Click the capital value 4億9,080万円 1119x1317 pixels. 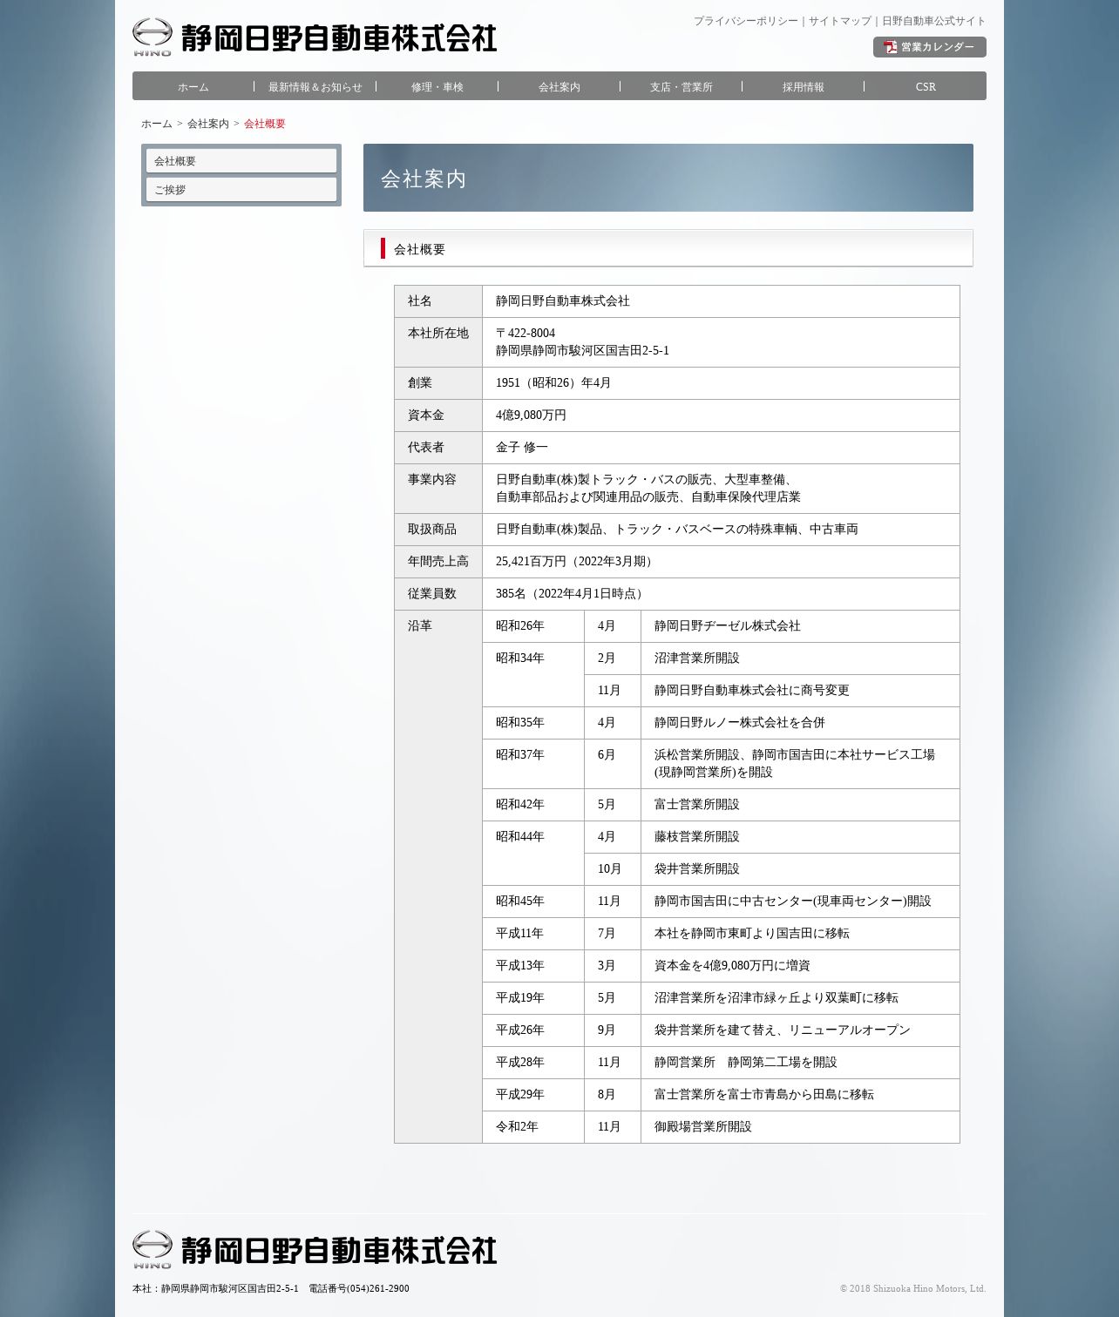[x=531, y=415]
